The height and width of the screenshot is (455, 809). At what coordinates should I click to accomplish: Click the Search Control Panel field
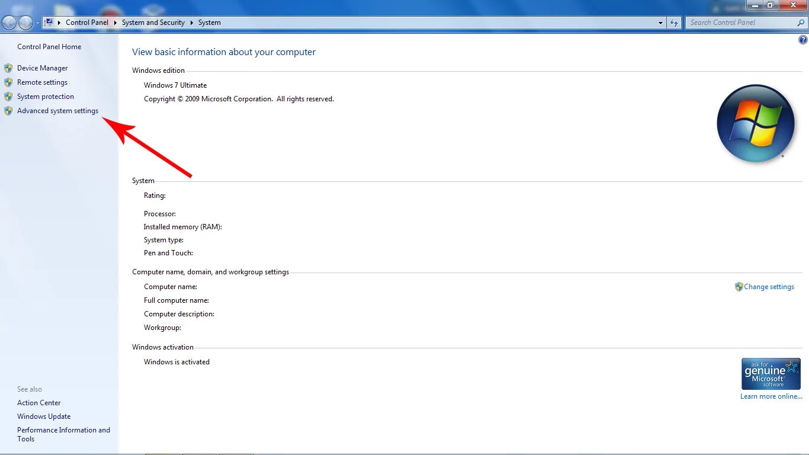pyautogui.click(x=746, y=23)
